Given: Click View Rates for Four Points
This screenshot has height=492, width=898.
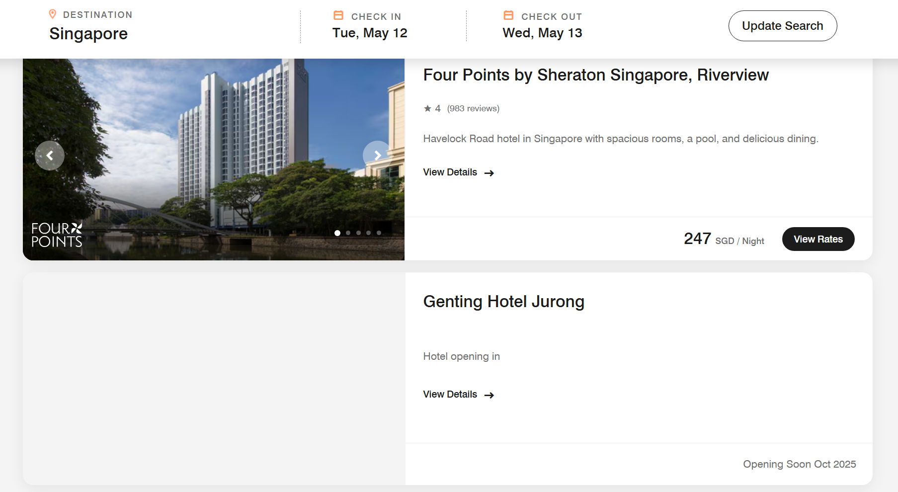Looking at the screenshot, I should click(x=818, y=239).
